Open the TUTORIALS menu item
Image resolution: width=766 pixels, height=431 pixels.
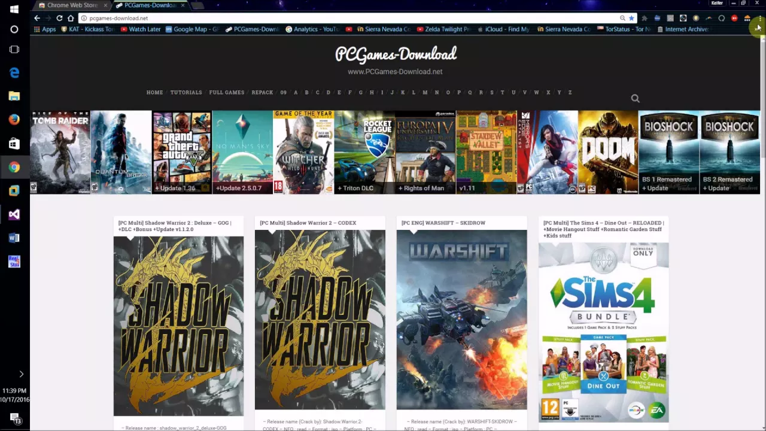(x=186, y=93)
